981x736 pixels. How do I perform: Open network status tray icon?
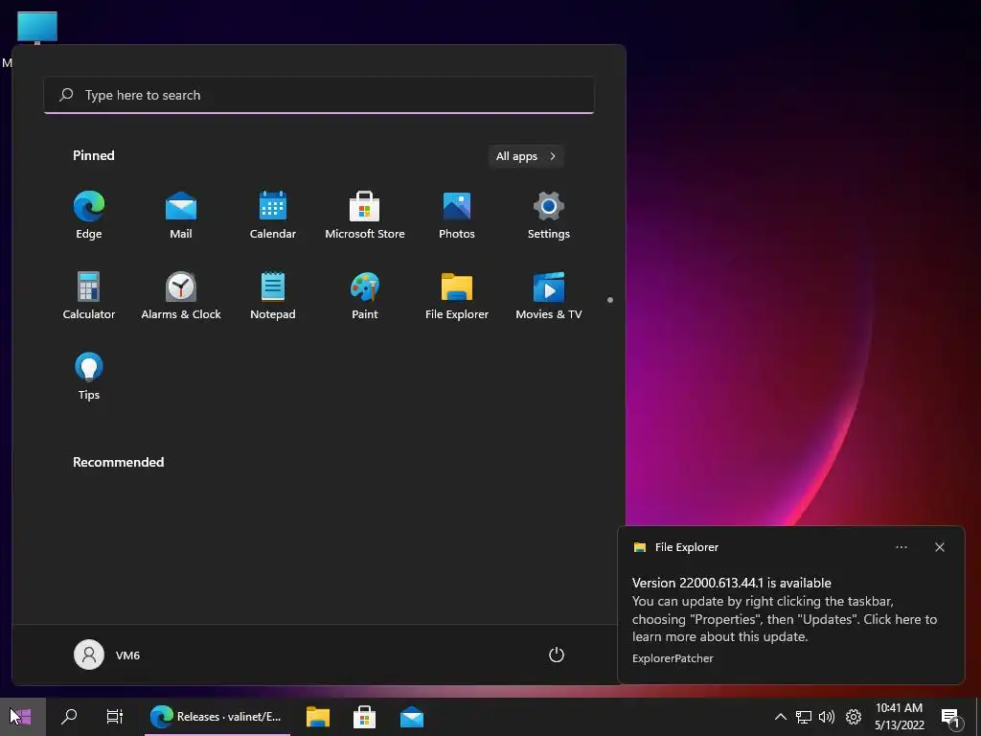[804, 717]
